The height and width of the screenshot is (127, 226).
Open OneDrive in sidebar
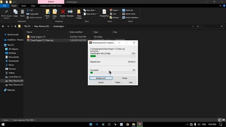[x=15, y=40]
